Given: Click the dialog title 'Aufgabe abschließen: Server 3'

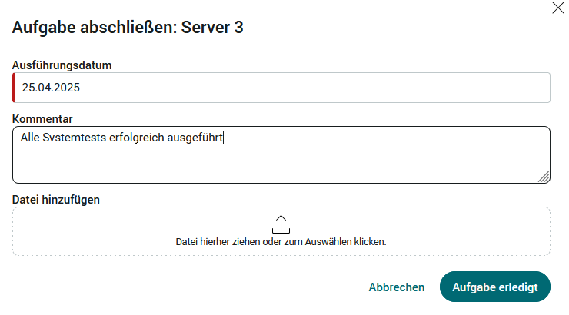Looking at the screenshot, I should (x=128, y=28).
